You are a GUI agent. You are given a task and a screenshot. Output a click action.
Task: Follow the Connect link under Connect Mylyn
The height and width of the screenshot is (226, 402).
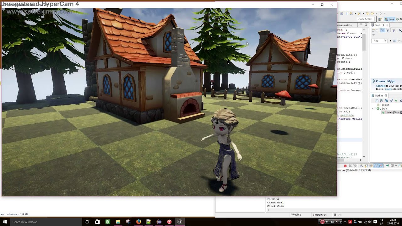[381, 86]
